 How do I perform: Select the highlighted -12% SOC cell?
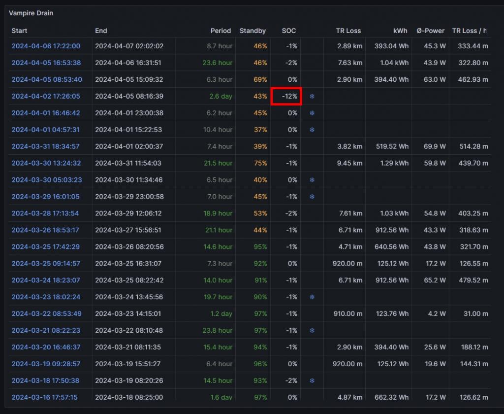point(286,97)
